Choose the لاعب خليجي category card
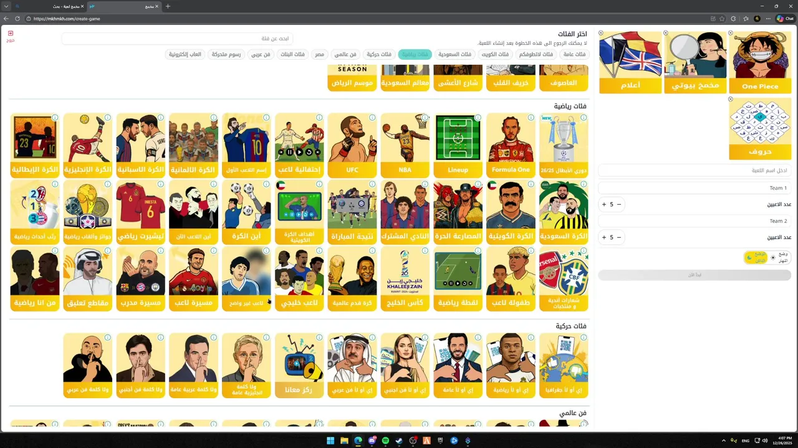 pyautogui.click(x=299, y=278)
